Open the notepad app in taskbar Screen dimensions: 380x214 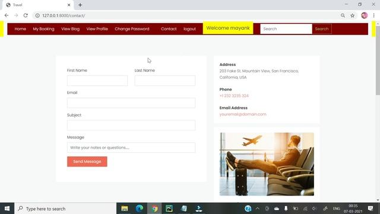click(x=184, y=209)
